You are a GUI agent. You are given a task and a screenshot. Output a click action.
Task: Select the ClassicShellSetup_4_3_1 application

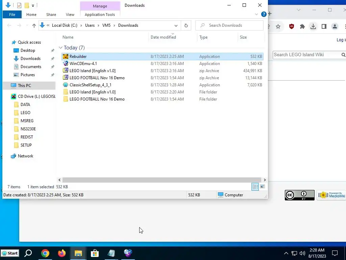[162, 85]
